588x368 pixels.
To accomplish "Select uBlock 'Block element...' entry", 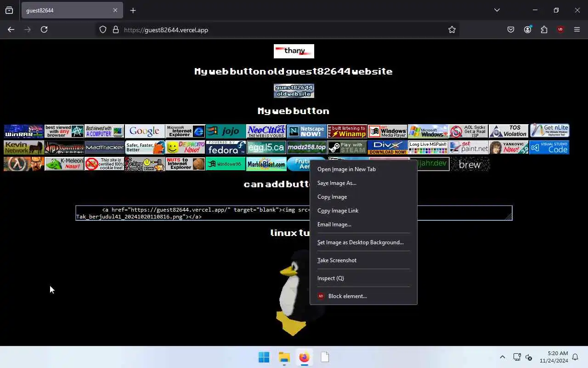I will (x=363, y=296).
